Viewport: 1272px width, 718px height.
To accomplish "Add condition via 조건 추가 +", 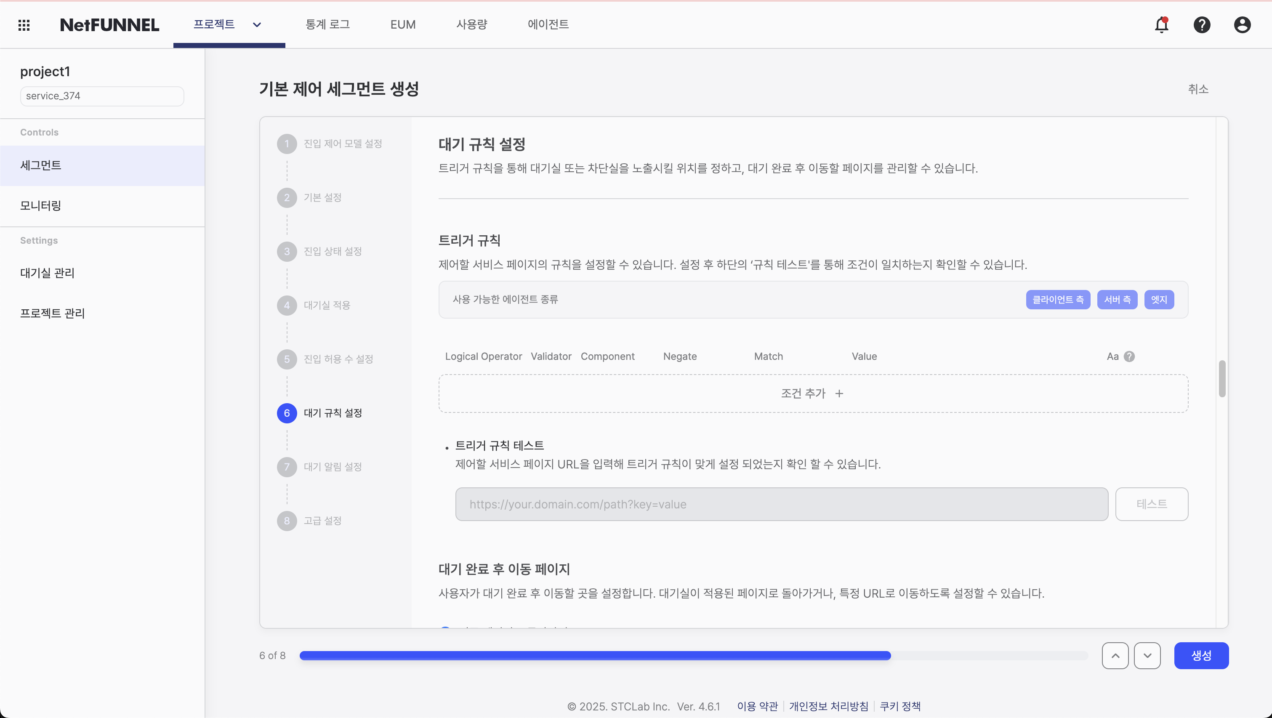I will pyautogui.click(x=813, y=394).
